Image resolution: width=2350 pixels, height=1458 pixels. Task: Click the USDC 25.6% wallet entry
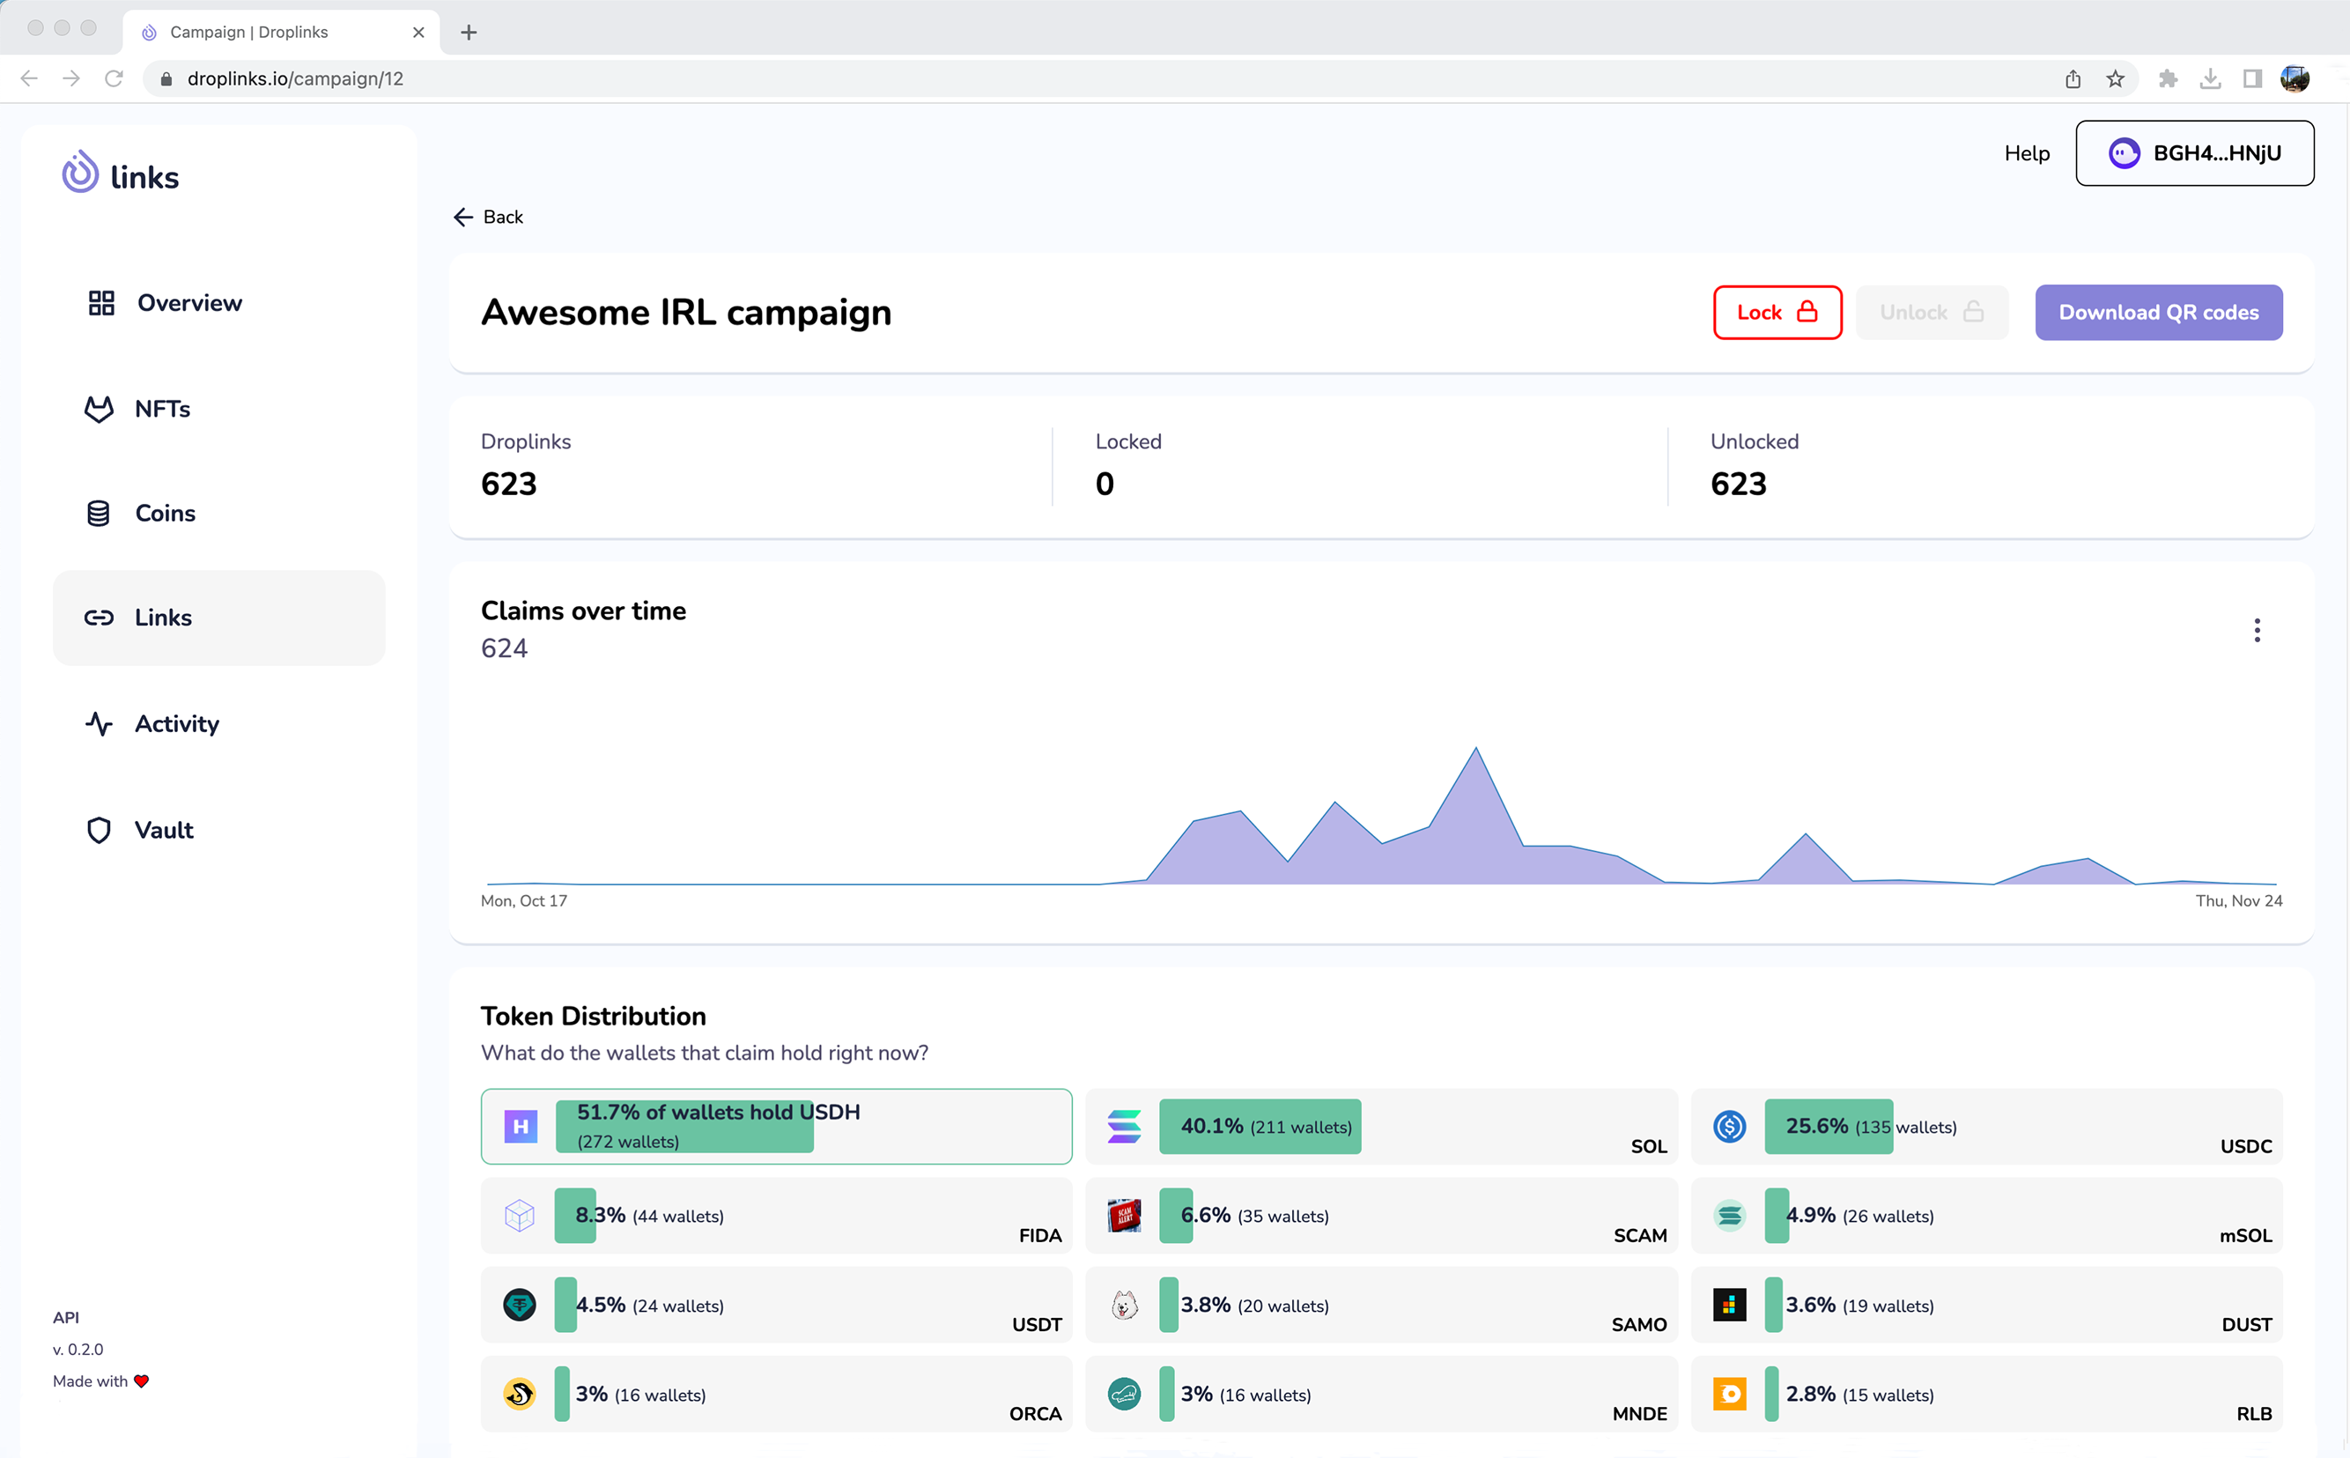pos(1989,1127)
